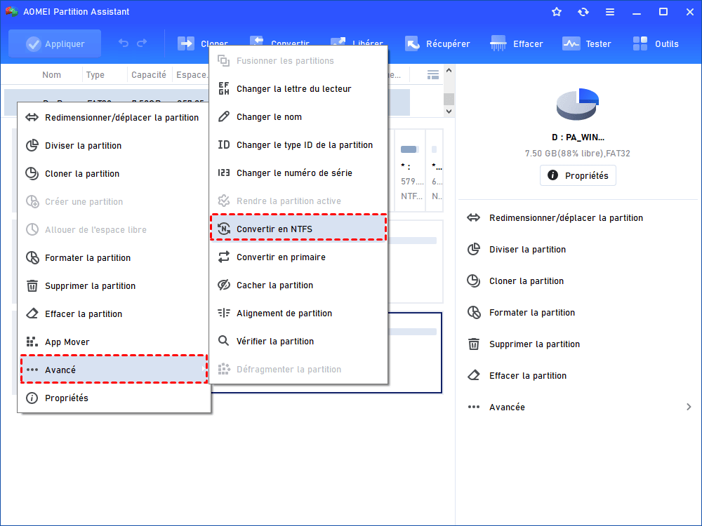
Task: Click the Nom column header
Action: [x=51, y=75]
